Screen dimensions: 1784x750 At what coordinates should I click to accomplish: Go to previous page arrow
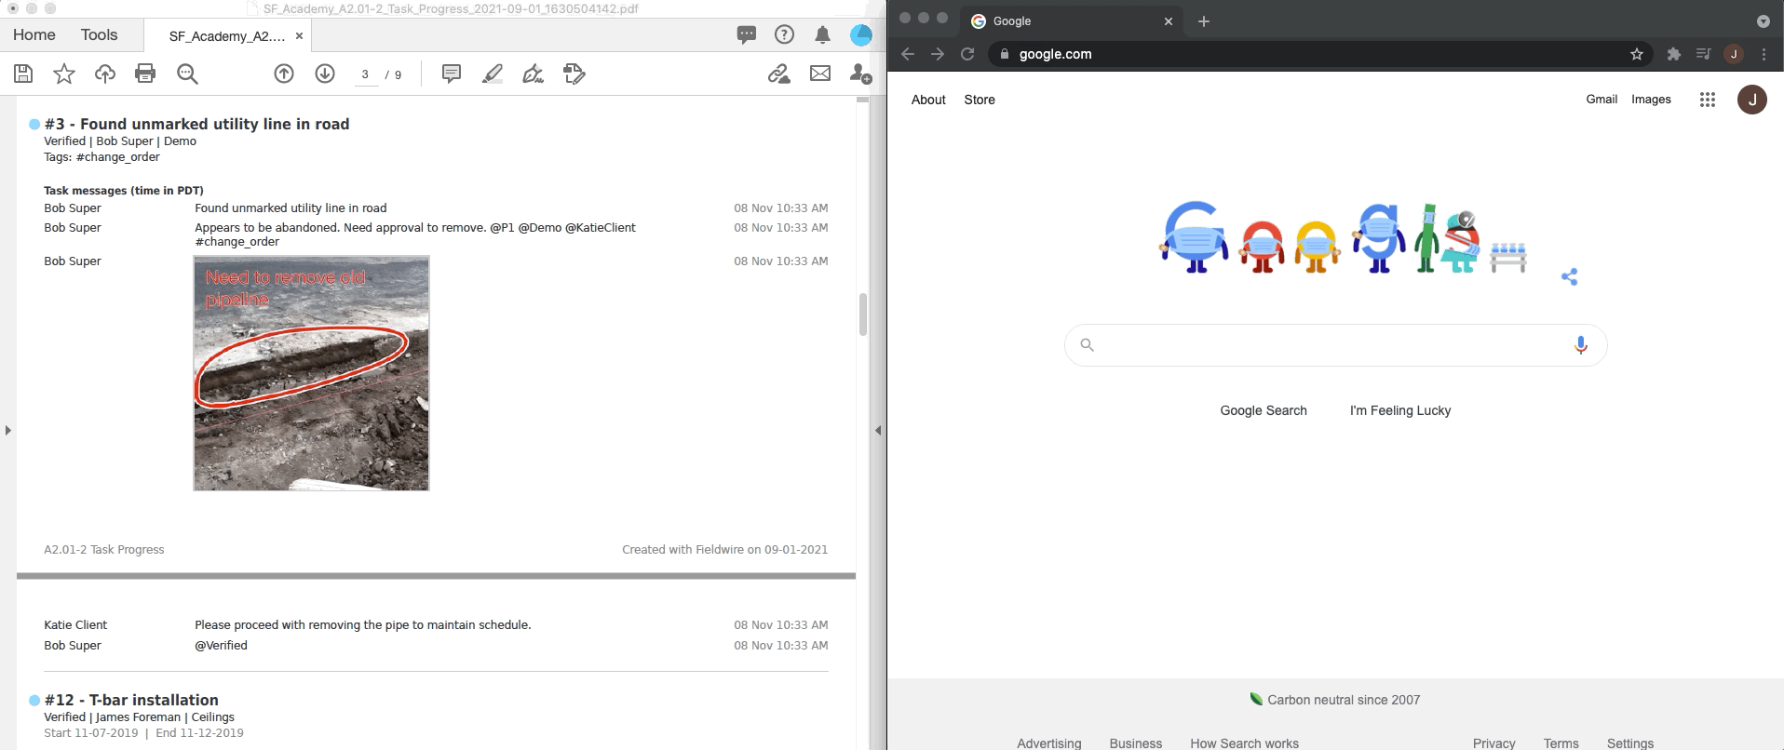(284, 74)
